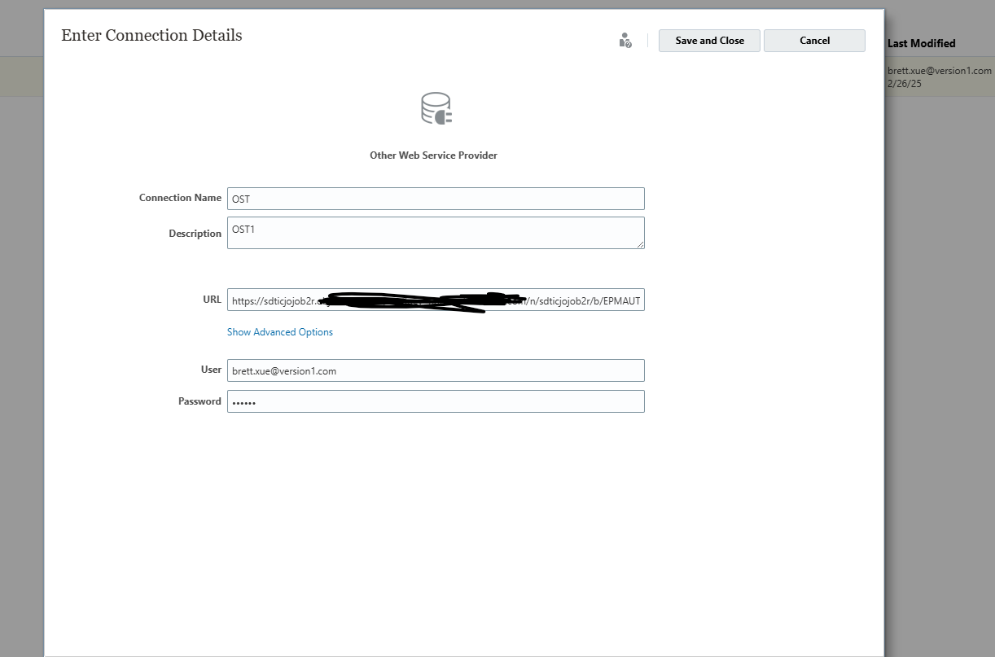Click the URL field label

click(x=213, y=299)
